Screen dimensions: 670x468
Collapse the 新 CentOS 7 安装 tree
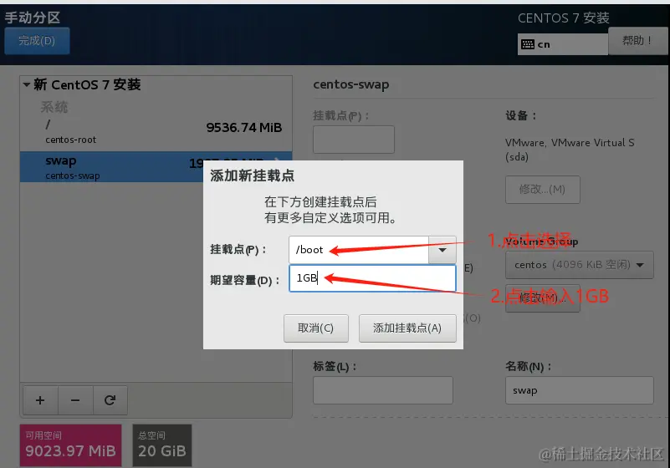(x=27, y=84)
